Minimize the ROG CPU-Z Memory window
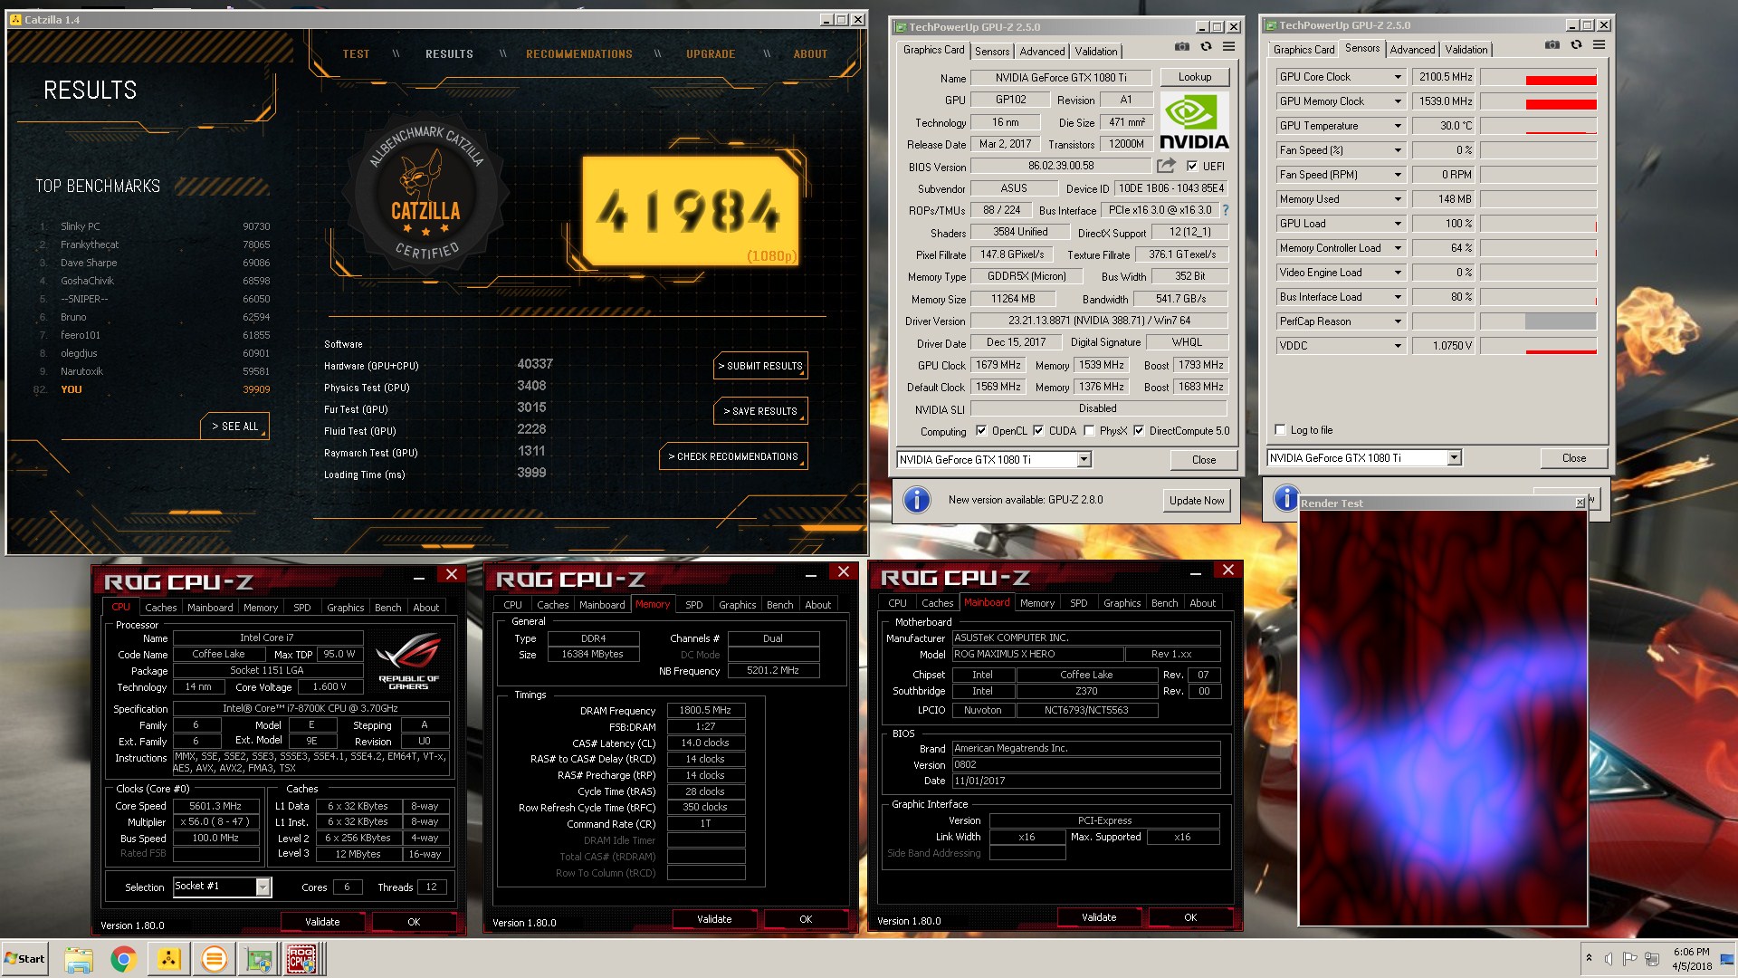This screenshot has height=978, width=1738. tap(810, 573)
